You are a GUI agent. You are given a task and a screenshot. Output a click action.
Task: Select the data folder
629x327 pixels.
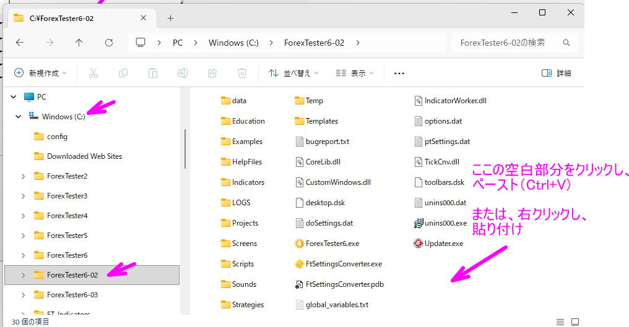(233, 101)
